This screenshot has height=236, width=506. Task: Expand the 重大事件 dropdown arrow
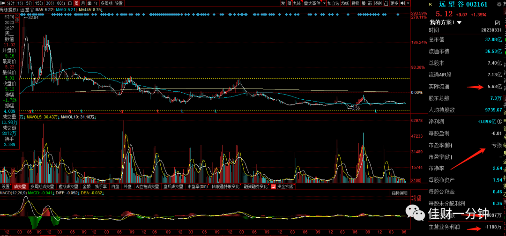(x=324, y=3)
